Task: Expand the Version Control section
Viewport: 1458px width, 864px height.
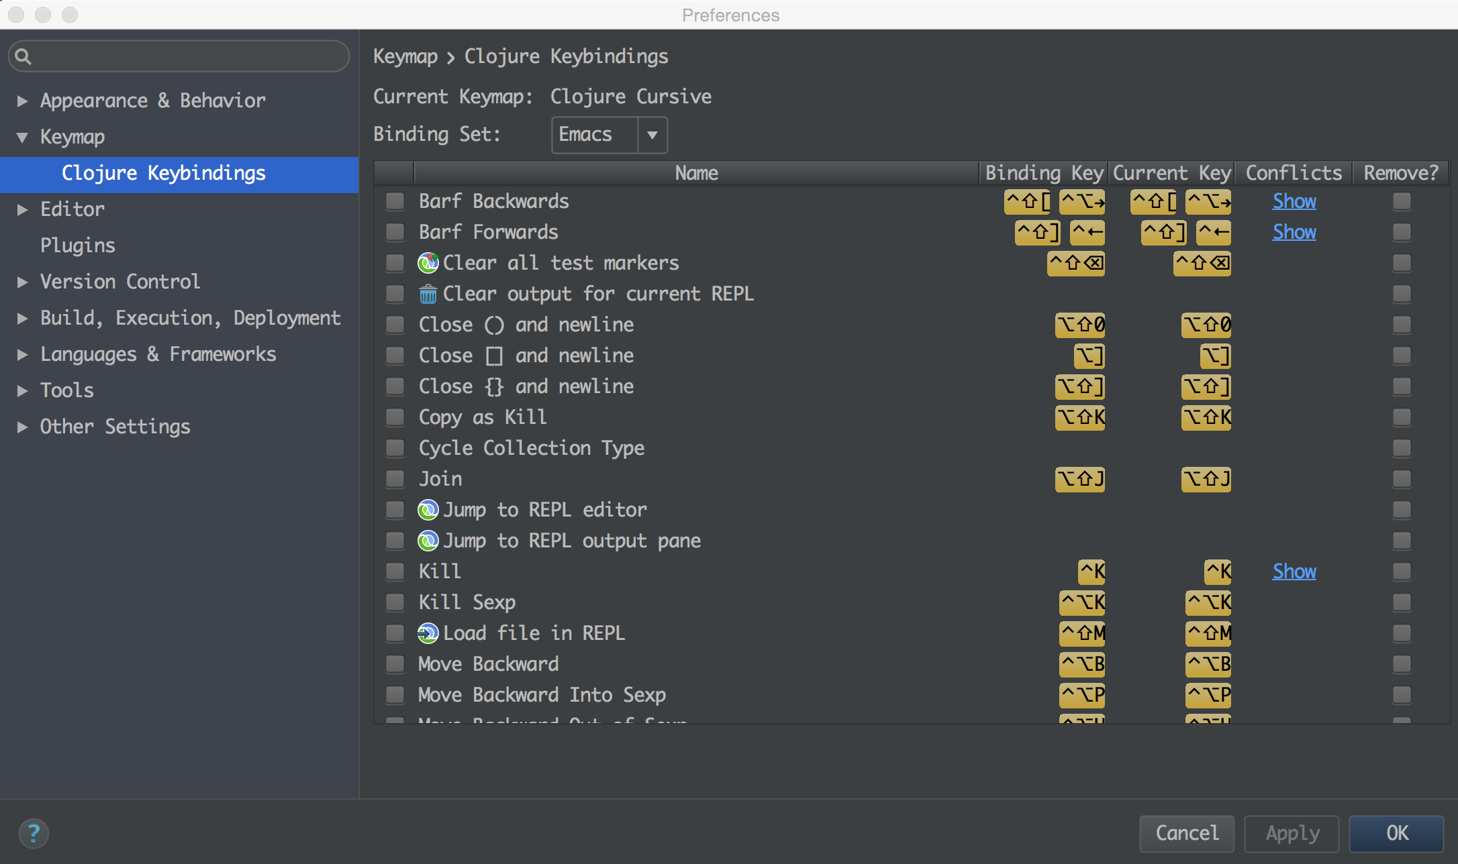Action: coord(22,282)
